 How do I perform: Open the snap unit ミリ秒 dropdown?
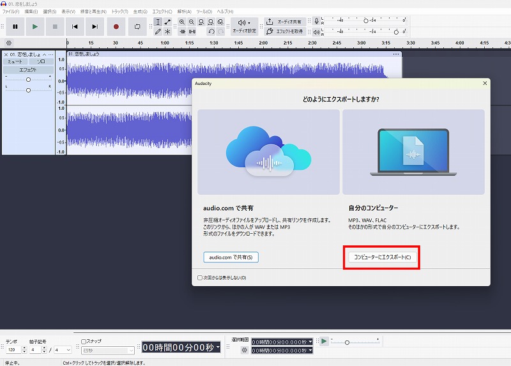[108, 351]
